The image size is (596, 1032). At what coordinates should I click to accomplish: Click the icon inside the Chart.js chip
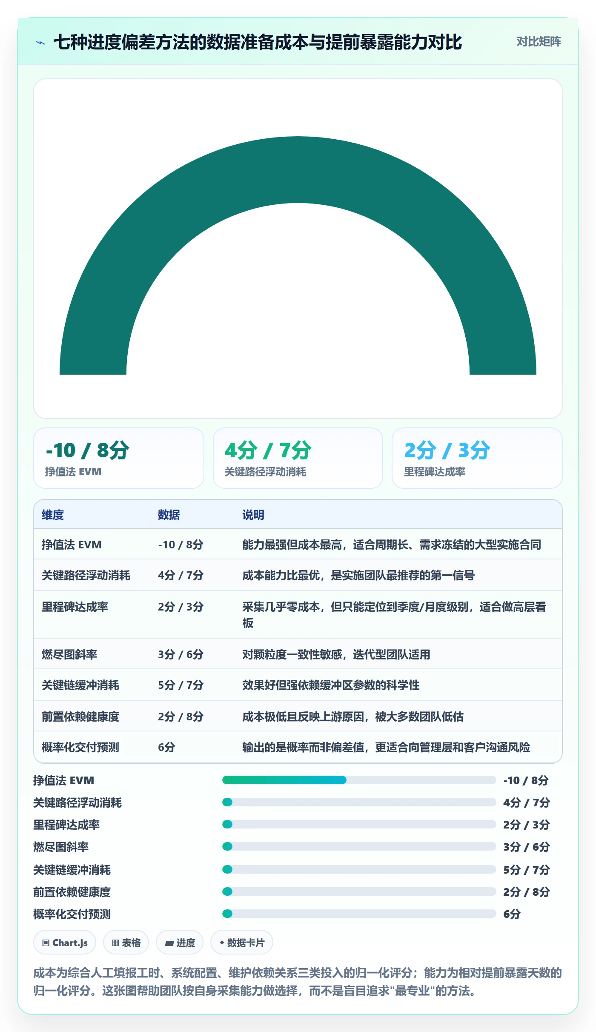46,943
